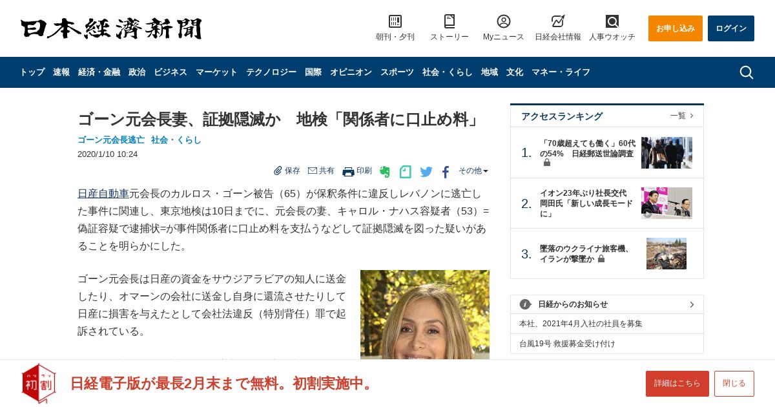Click the 共有 envelope icon
The width and height of the screenshot is (775, 407).
[313, 171]
